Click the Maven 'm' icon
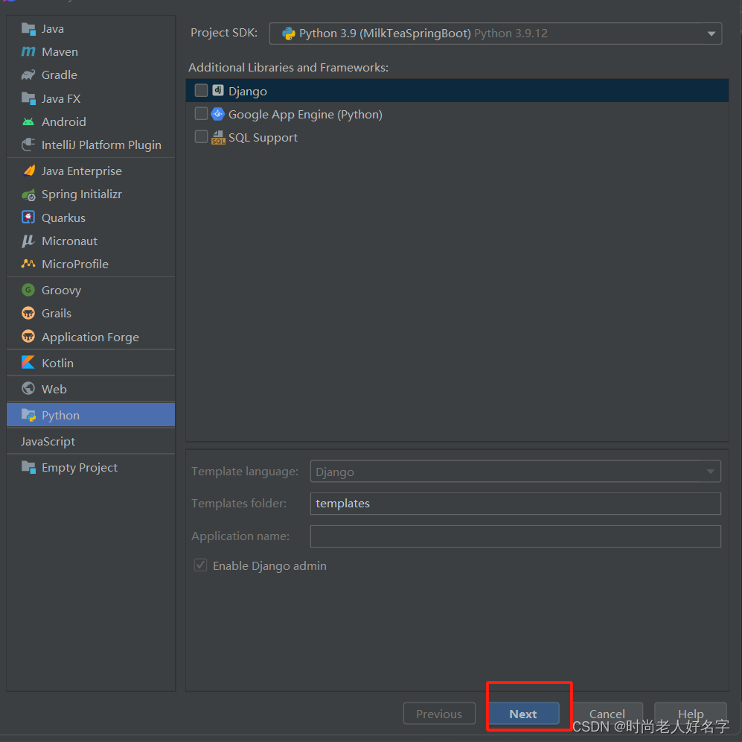The height and width of the screenshot is (742, 742). [28, 51]
